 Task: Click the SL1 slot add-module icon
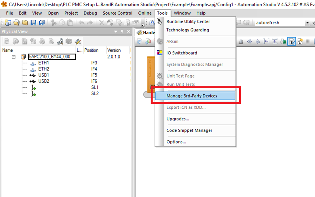33,87
